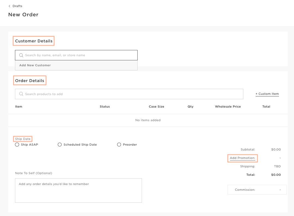Screen dimensions: 294x216
Task: Select the Preorder radio button
Action: tap(119, 145)
